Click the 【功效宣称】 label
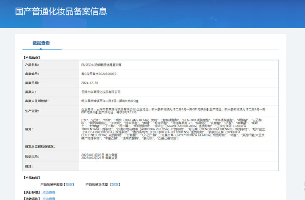305x200 pixels. tap(32, 198)
